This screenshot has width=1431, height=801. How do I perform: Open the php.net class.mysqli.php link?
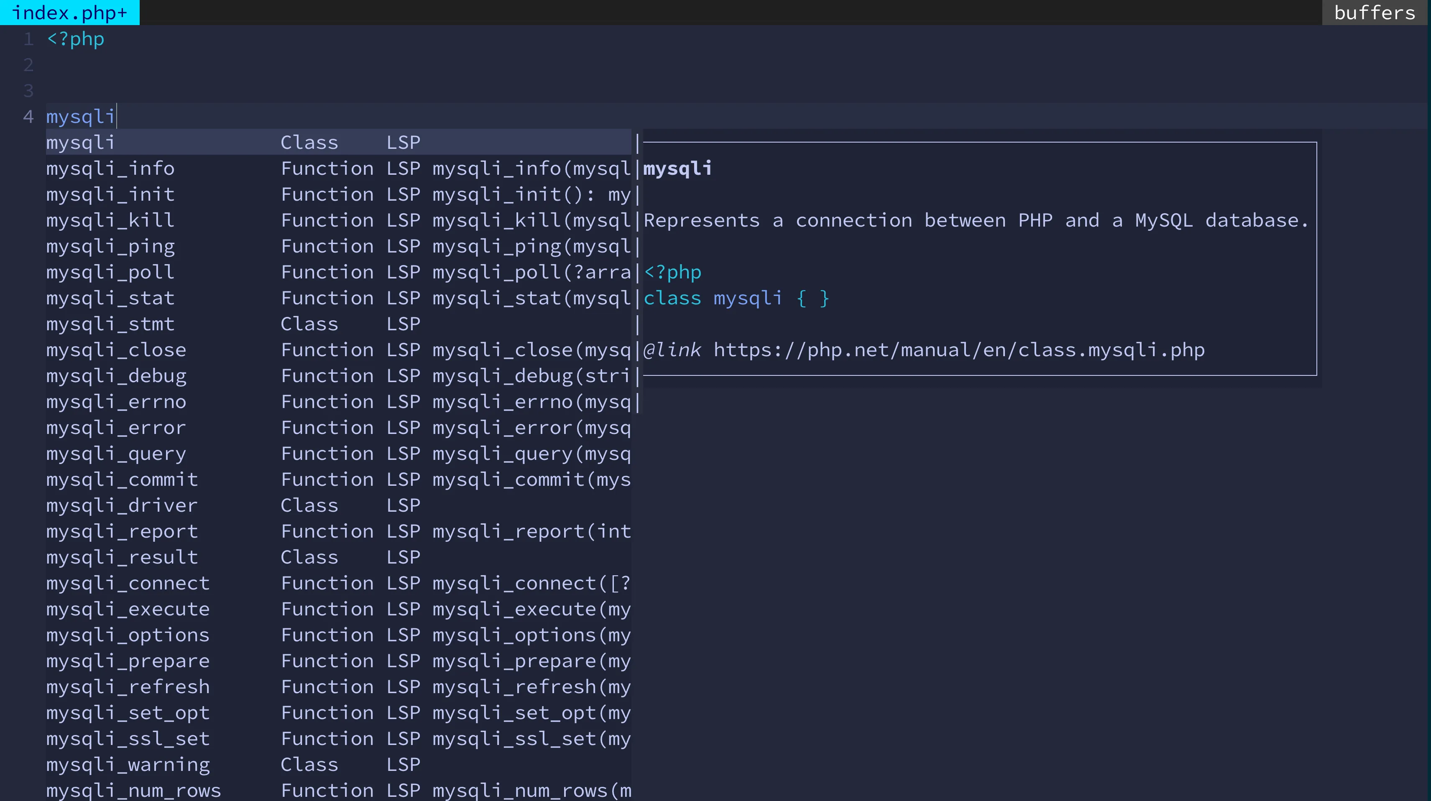(x=959, y=350)
